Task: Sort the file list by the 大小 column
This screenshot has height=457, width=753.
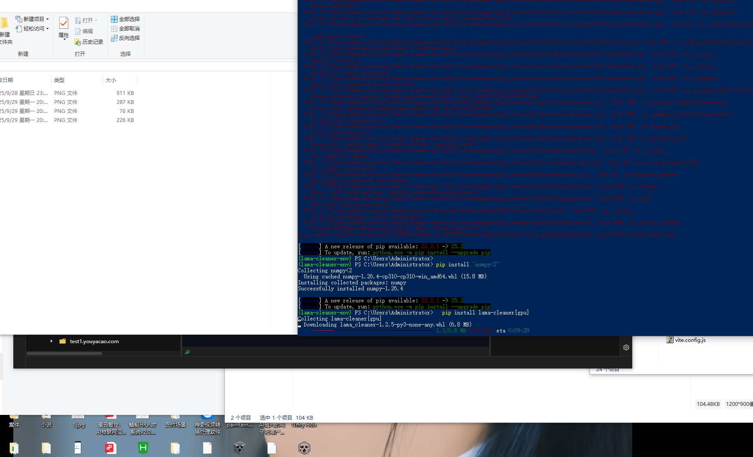Action: click(110, 80)
